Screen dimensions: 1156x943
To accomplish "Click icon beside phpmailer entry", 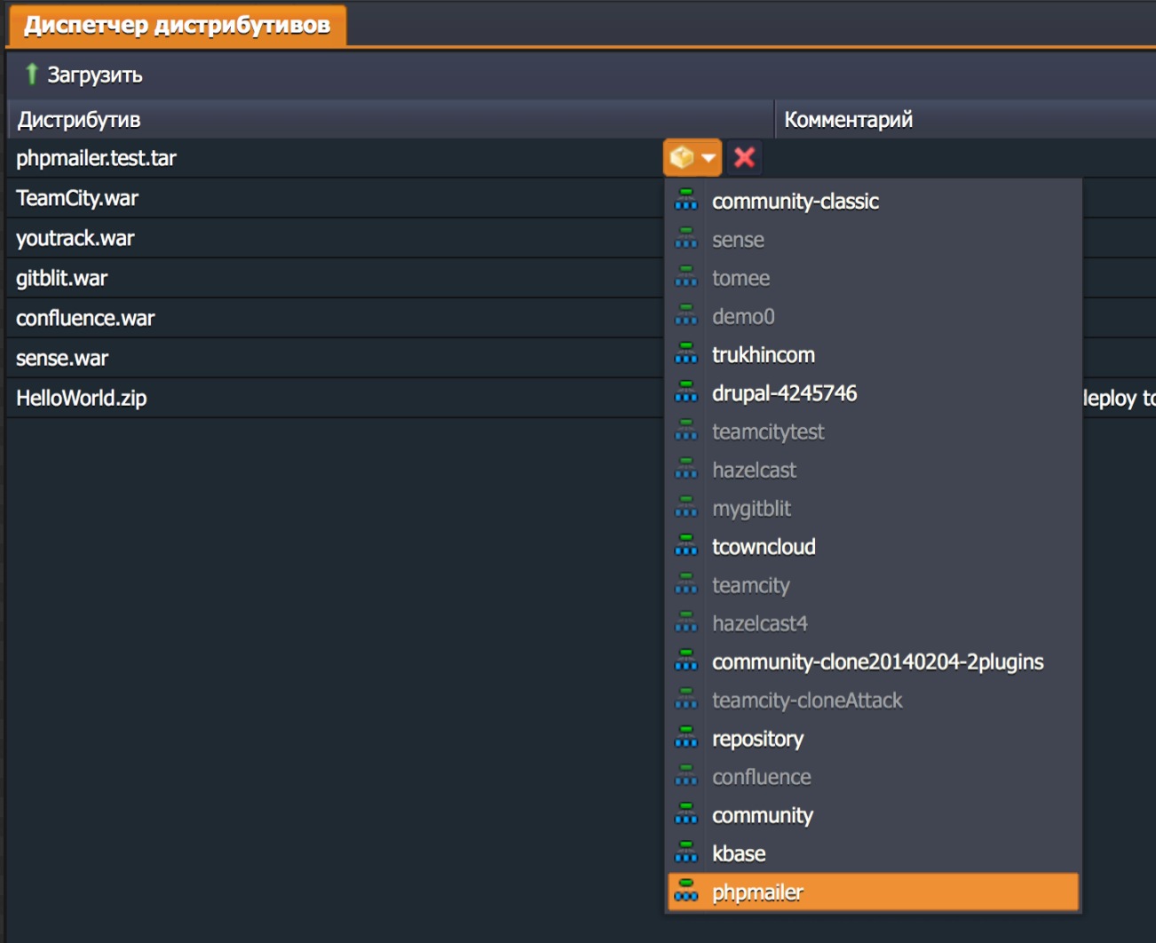I will (686, 891).
